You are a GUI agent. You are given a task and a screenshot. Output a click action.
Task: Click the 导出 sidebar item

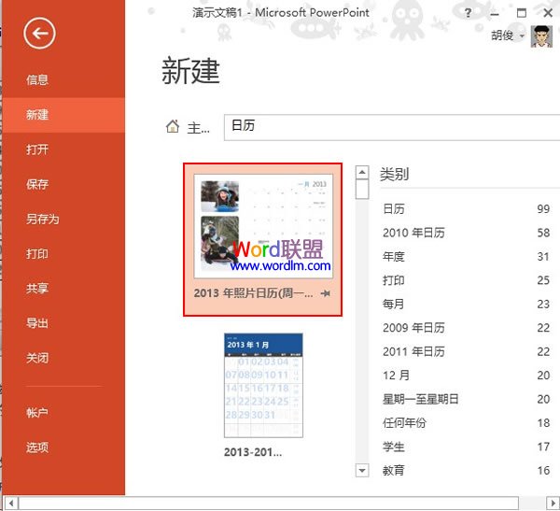(x=63, y=323)
